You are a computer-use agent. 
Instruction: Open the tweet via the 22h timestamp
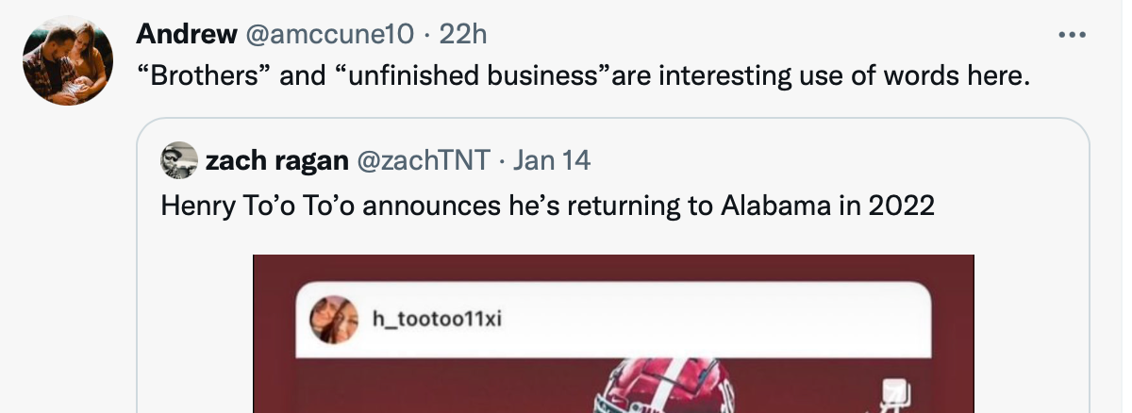[463, 35]
